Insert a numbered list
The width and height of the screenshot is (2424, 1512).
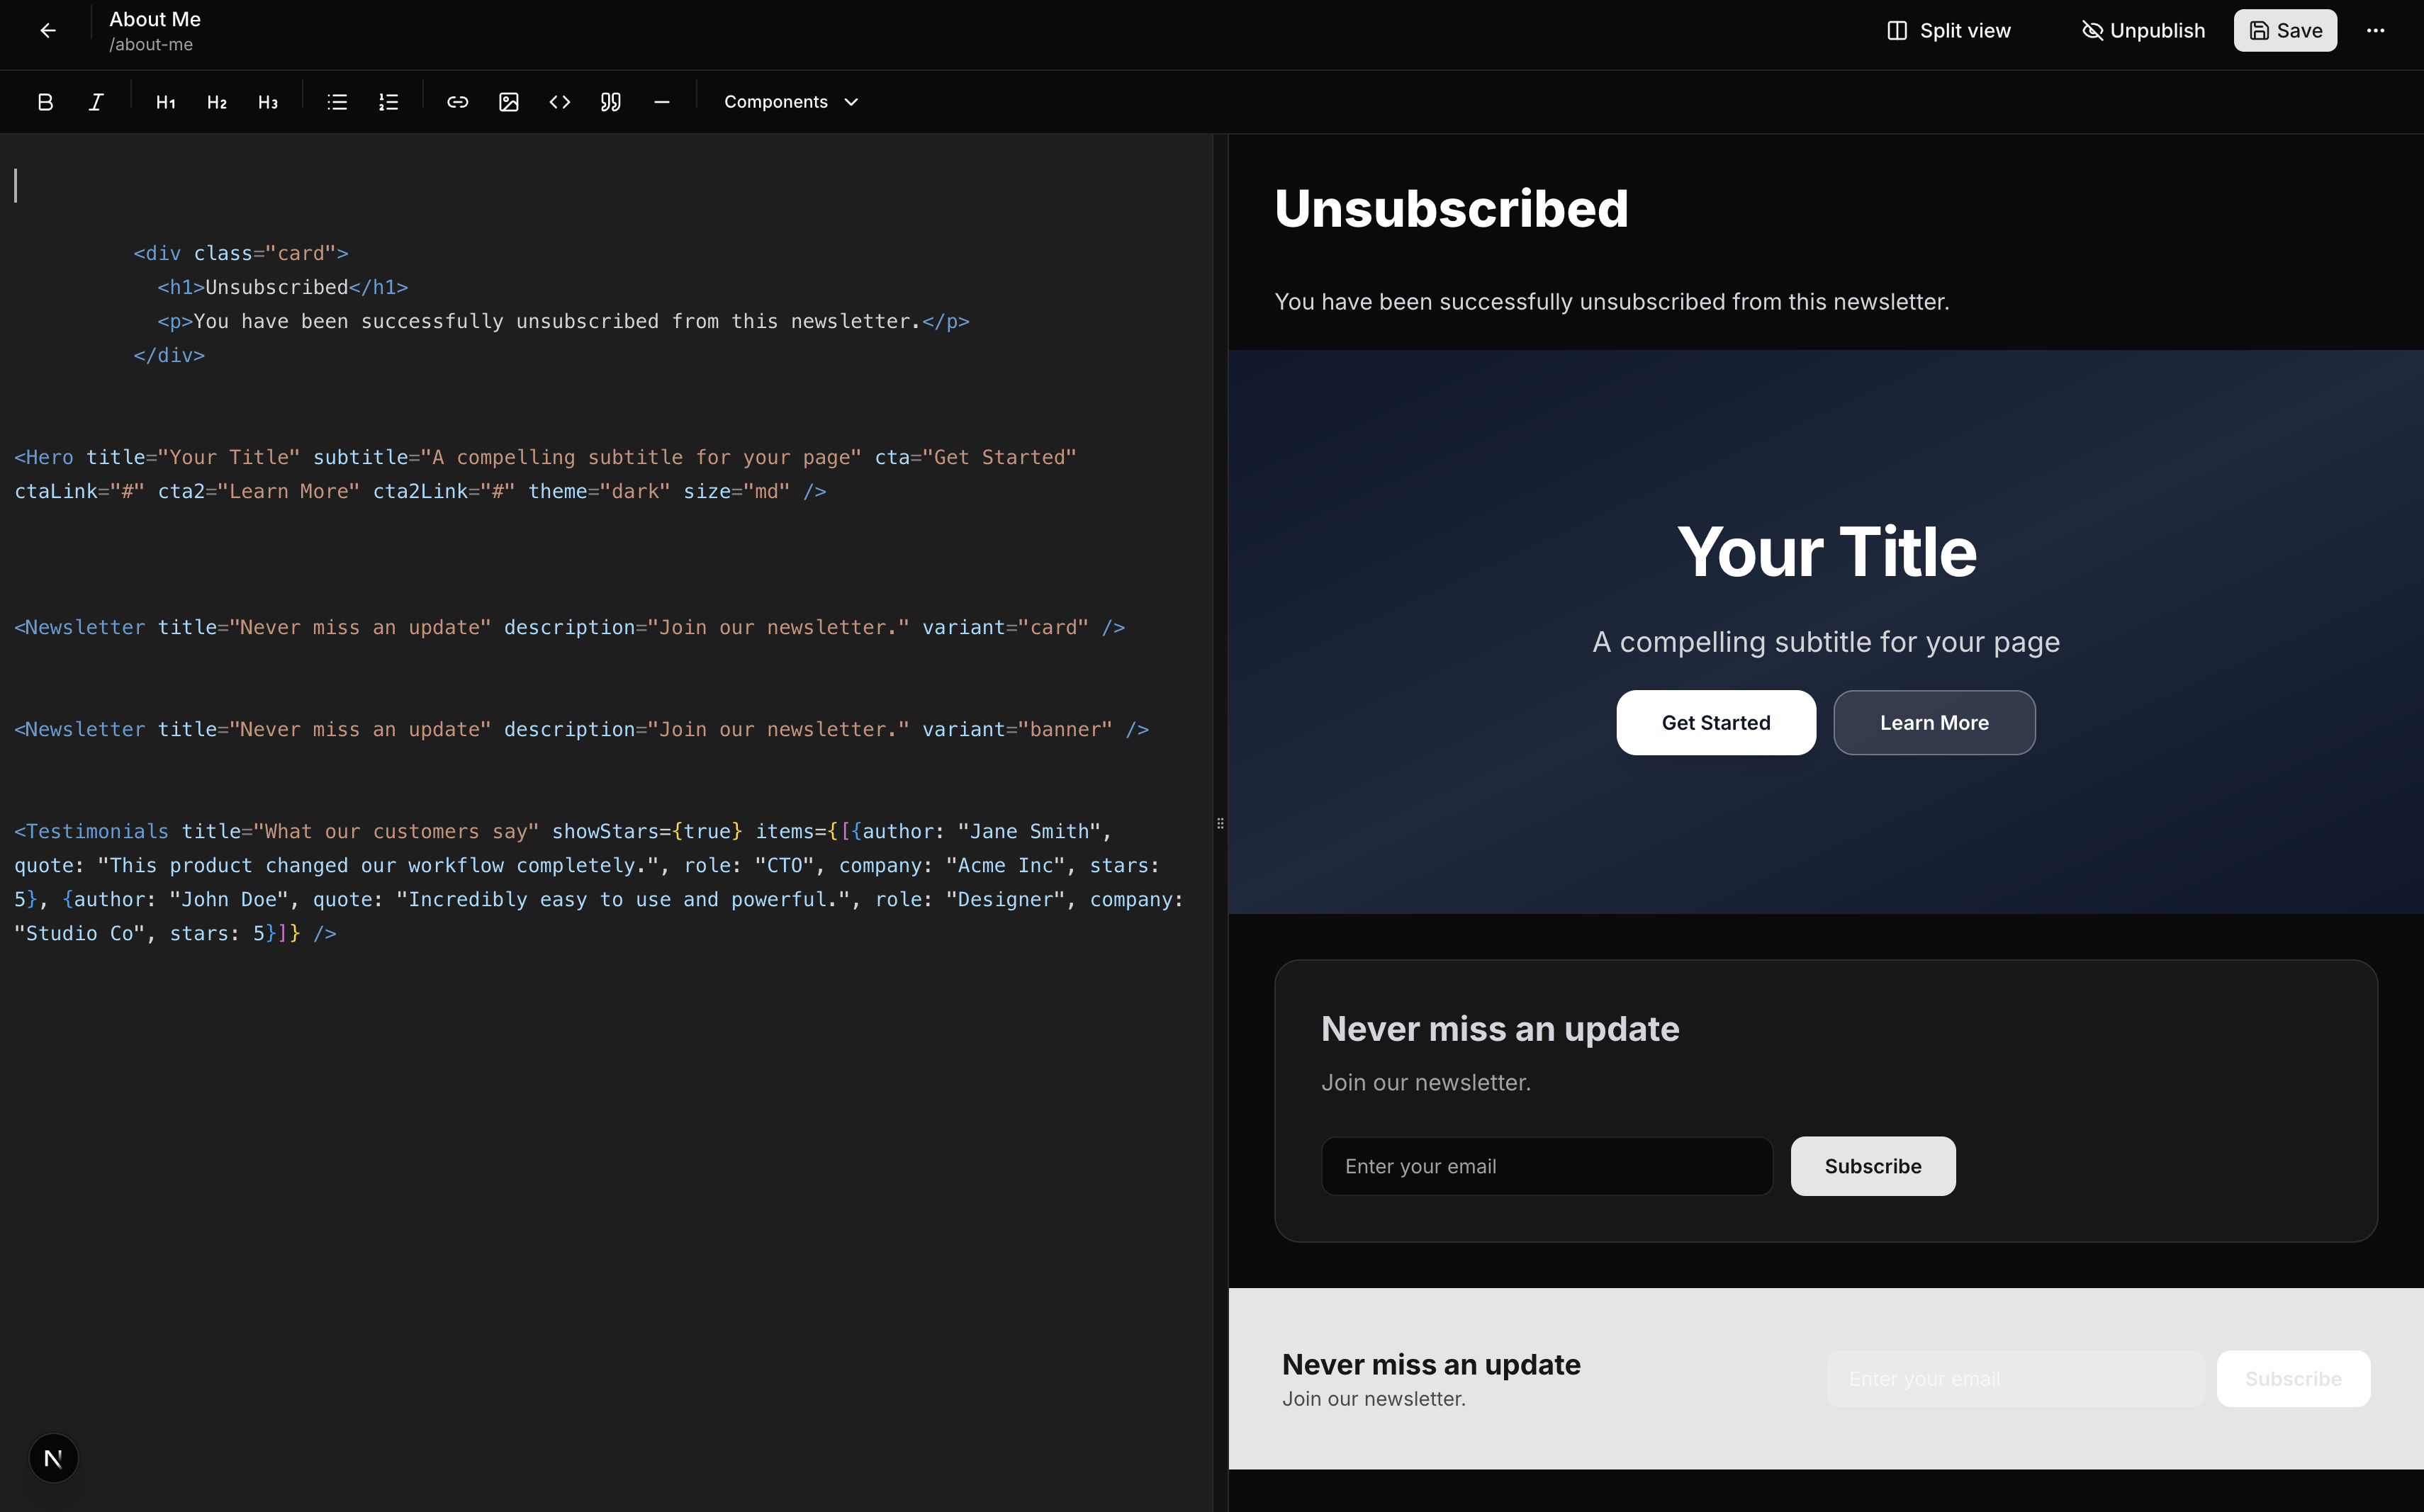(388, 102)
